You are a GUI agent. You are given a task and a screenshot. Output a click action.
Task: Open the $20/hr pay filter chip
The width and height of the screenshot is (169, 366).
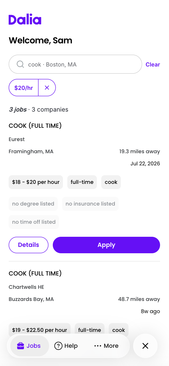tap(24, 88)
